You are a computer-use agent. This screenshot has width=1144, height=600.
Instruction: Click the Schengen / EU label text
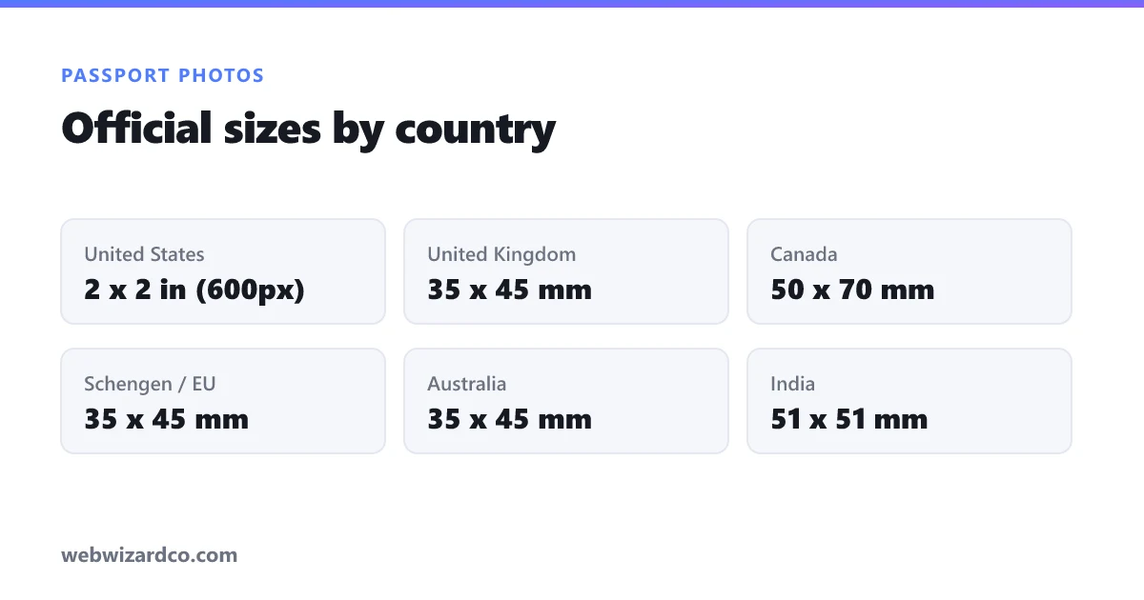click(x=150, y=384)
